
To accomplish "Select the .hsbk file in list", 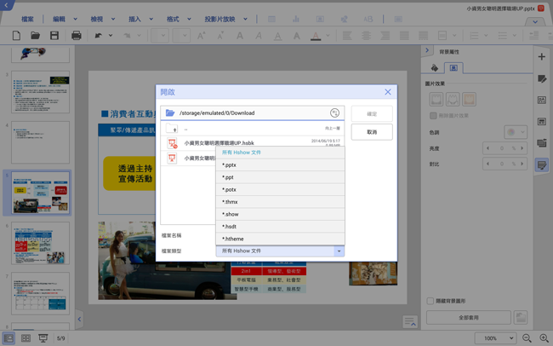I will click(x=252, y=143).
